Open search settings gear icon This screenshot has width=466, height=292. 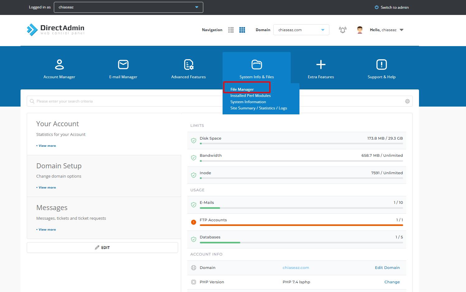[407, 101]
